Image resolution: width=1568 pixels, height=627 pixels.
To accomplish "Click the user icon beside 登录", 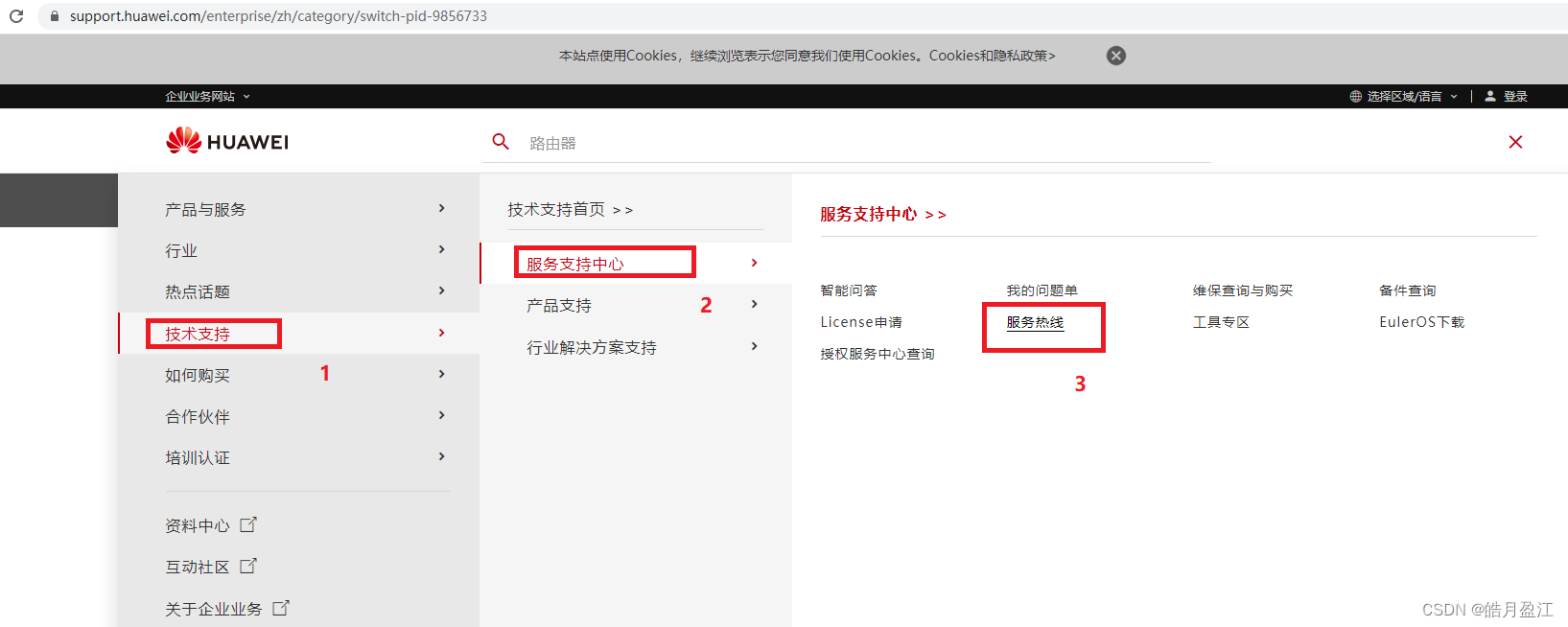I will pyautogui.click(x=1490, y=97).
